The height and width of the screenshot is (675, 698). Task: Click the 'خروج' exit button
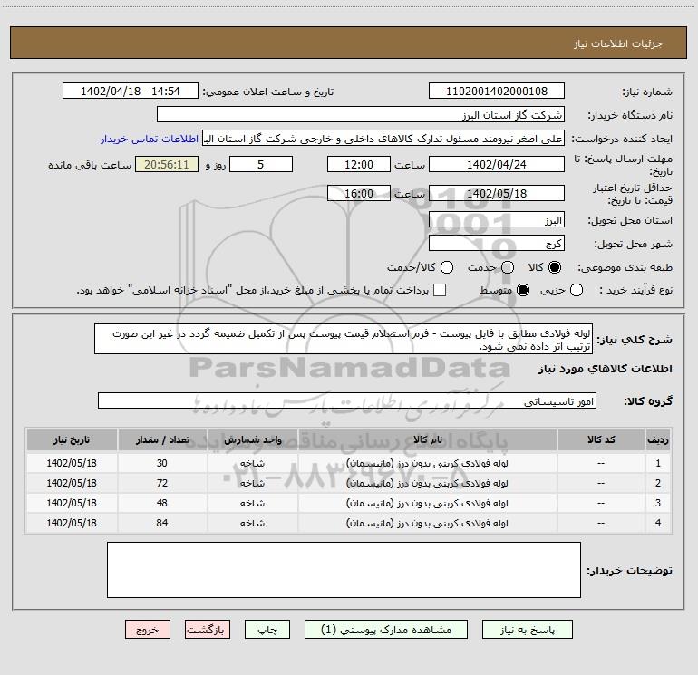click(148, 629)
